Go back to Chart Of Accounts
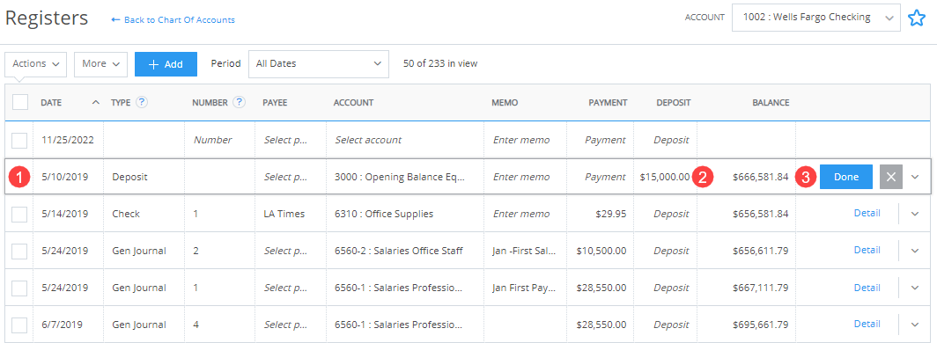Screen dimensions: 937x343 click(173, 19)
